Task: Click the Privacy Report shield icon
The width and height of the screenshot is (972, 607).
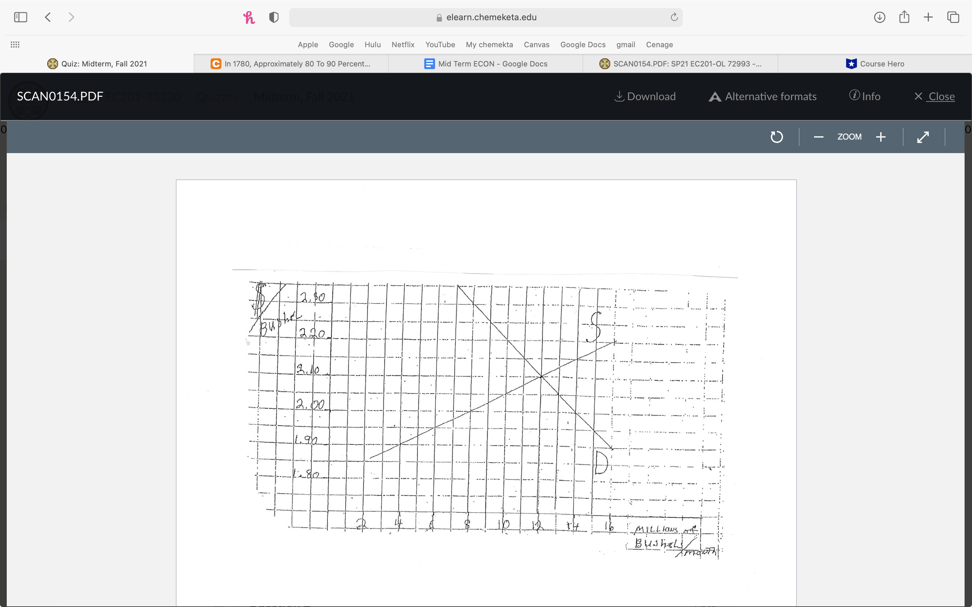Action: 273,17
